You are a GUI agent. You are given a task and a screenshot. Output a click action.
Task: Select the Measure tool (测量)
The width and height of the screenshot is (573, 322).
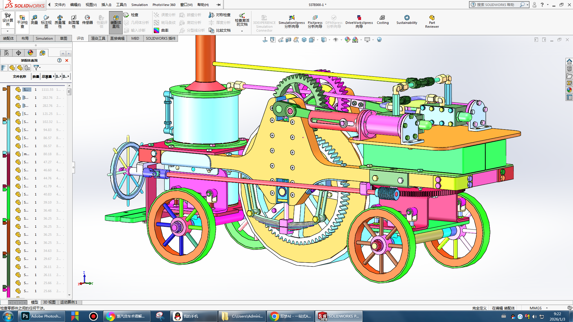pos(34,20)
